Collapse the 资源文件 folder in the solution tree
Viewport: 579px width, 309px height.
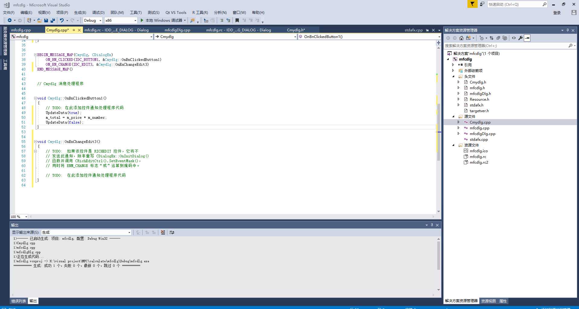click(x=453, y=145)
